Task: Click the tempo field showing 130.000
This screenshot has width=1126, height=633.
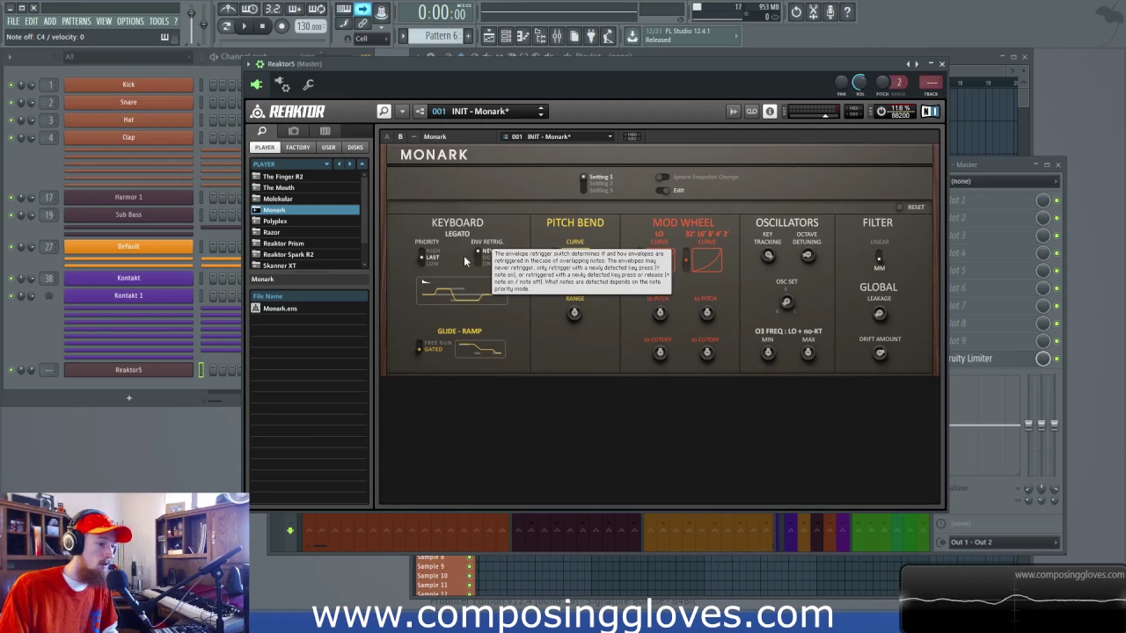Action: click(x=309, y=26)
